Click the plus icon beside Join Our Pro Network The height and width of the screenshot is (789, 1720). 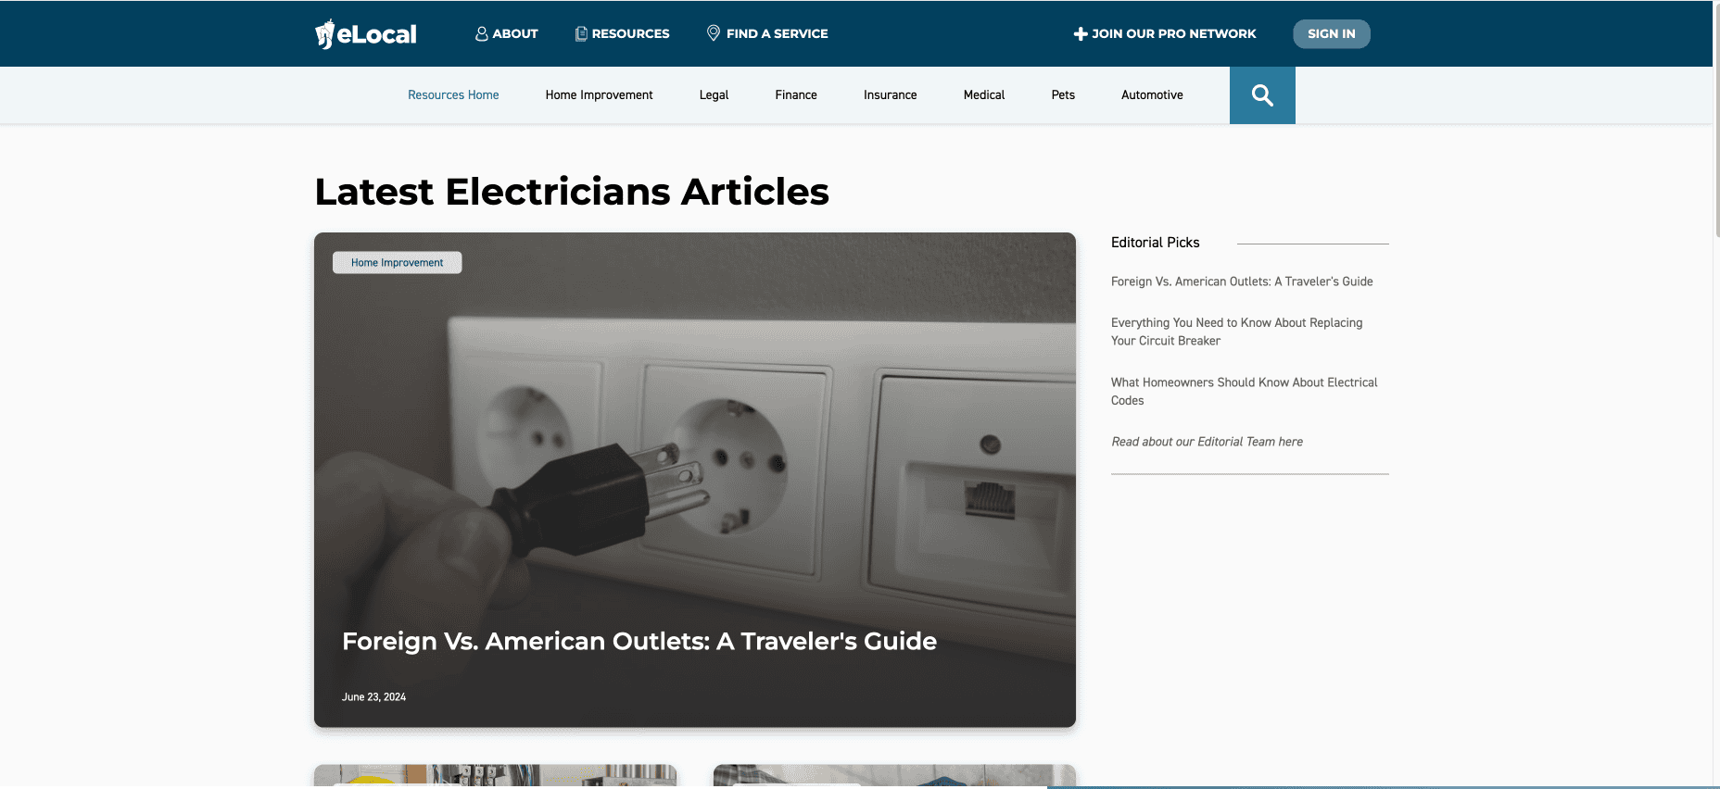(1081, 34)
